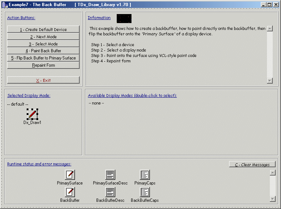The width and height of the screenshot is (281, 209).
Task: Click the Repaint Form button
Action: pos(43,65)
